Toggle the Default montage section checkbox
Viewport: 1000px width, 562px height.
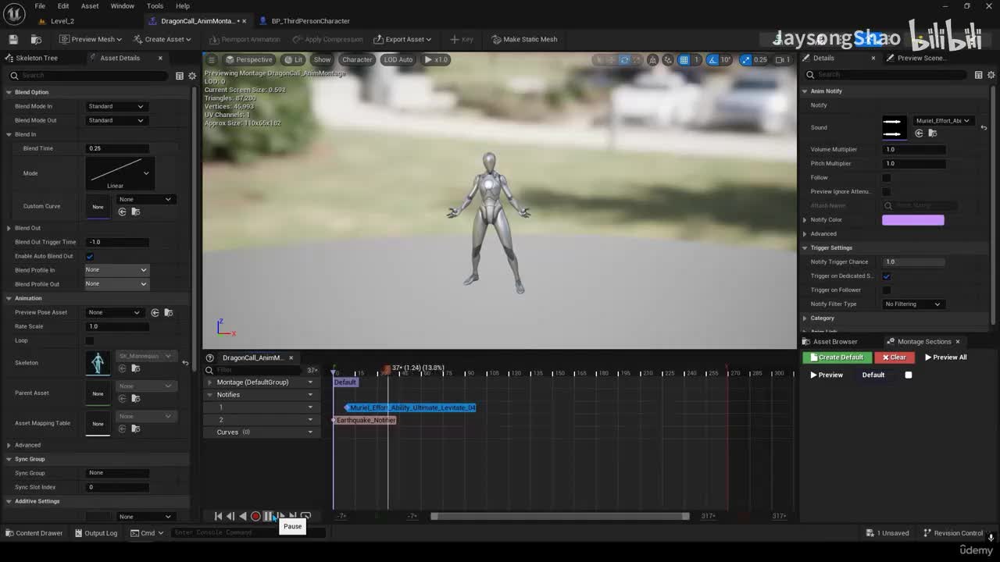908,375
